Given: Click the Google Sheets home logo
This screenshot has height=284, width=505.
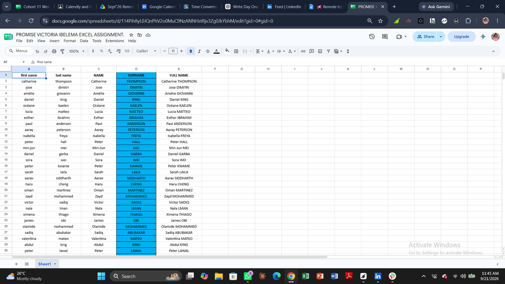Looking at the screenshot, I should [x=8, y=37].
